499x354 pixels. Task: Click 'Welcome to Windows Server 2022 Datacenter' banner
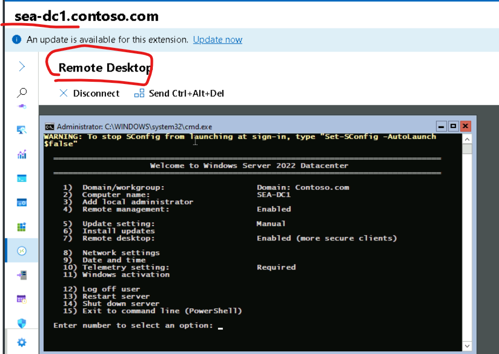(249, 166)
